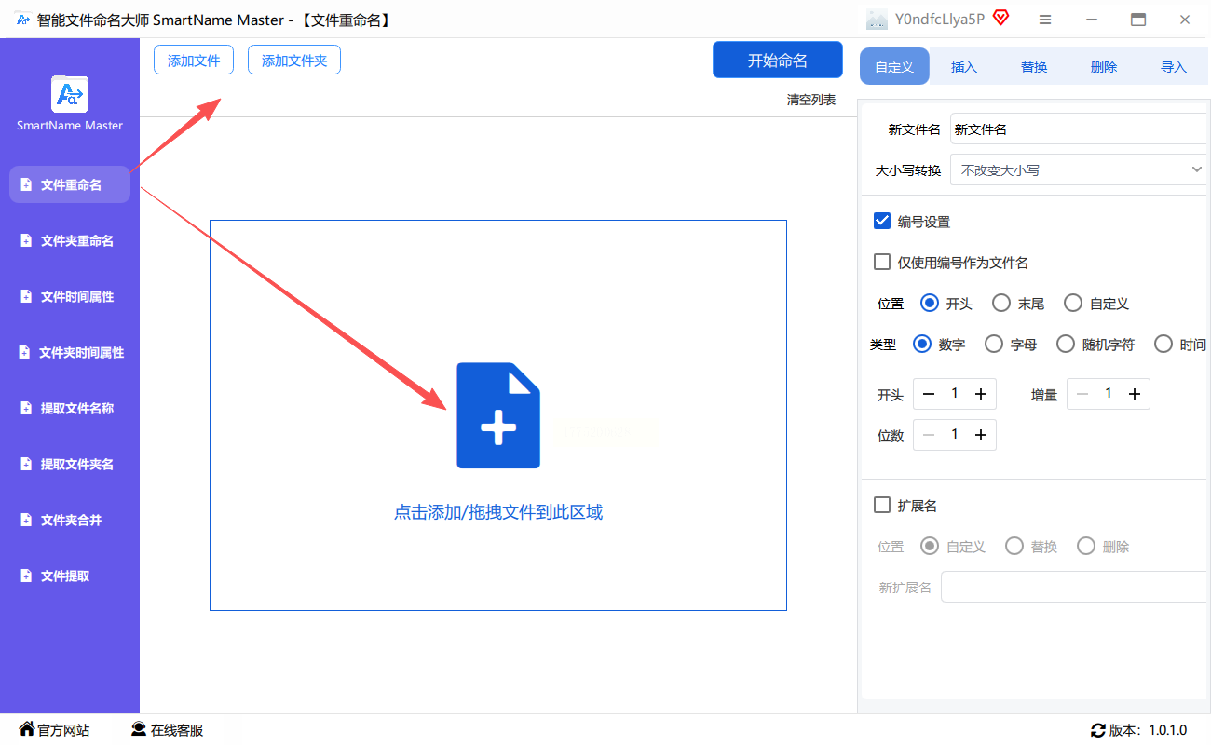
Task: Increase the 开头 start number
Action: pos(981,395)
